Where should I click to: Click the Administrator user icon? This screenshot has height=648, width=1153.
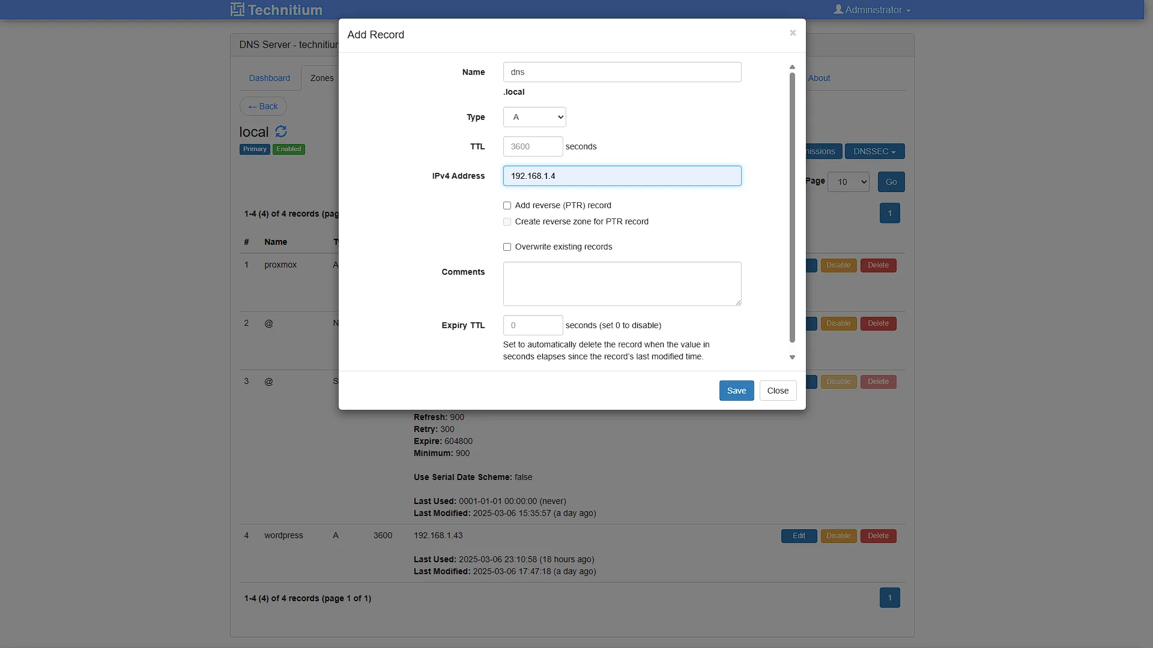(x=838, y=9)
